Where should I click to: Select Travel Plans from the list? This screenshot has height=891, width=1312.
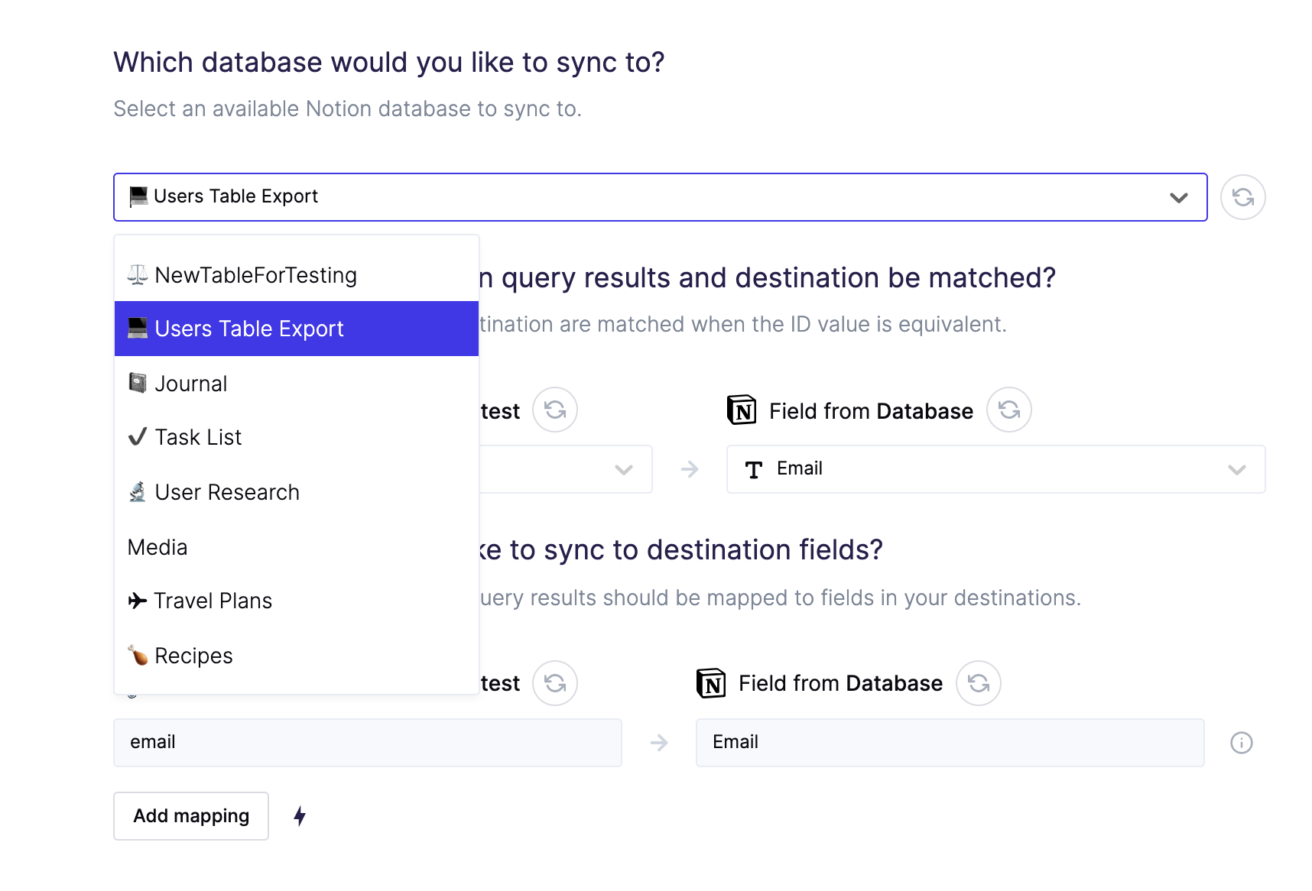pyautogui.click(x=297, y=601)
